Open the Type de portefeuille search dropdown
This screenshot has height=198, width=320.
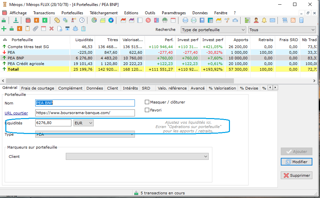tap(213, 30)
